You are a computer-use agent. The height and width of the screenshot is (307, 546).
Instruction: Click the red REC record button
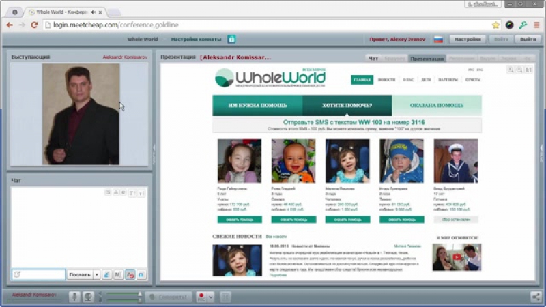point(201,297)
